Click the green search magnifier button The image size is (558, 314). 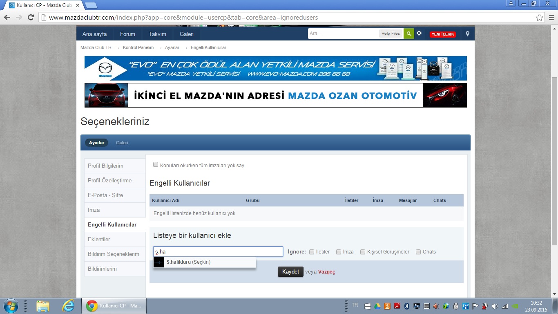click(408, 34)
